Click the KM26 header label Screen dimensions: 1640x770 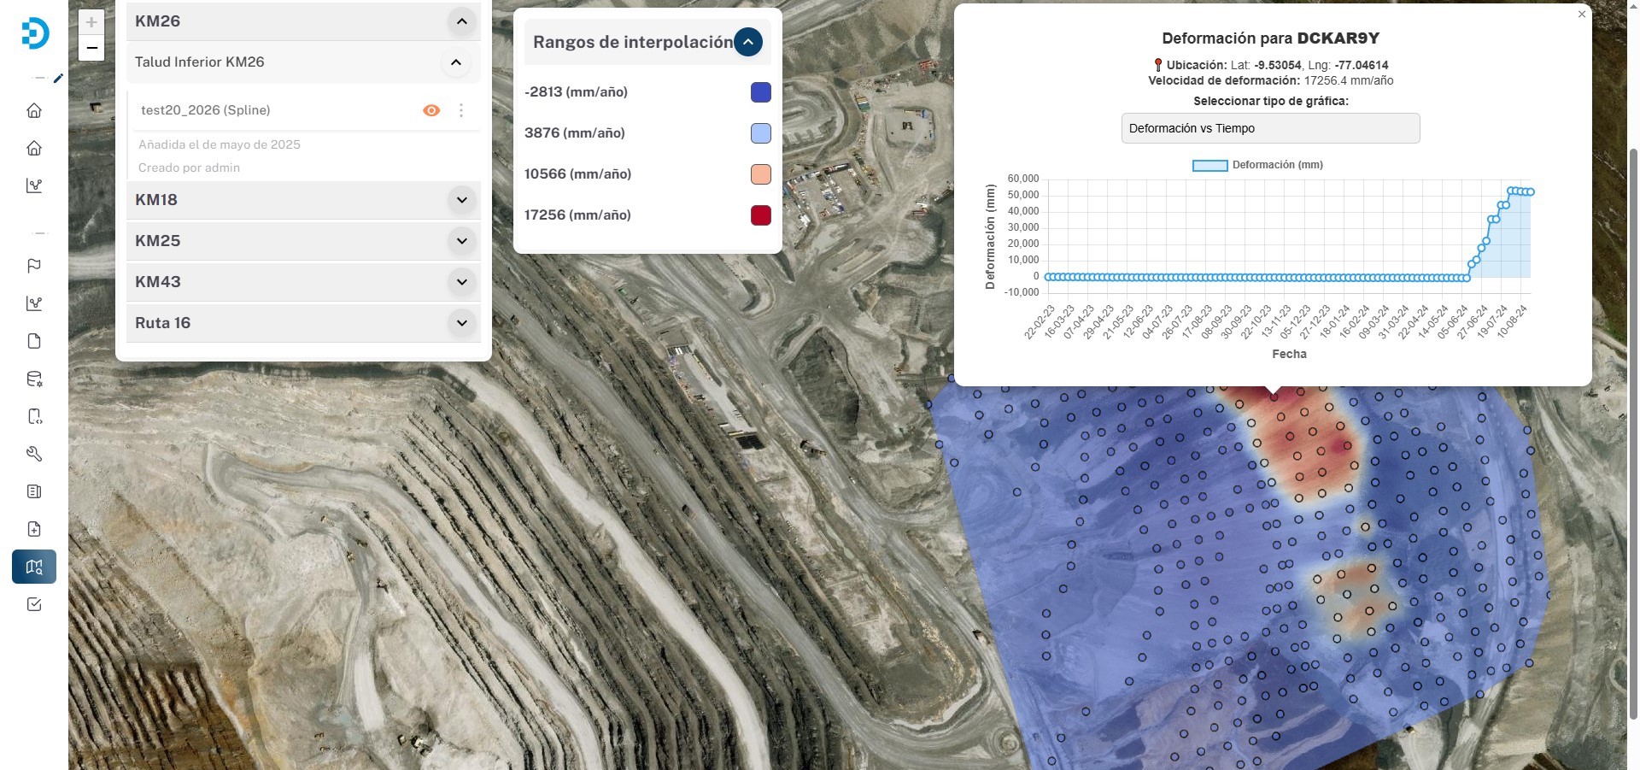tap(158, 21)
